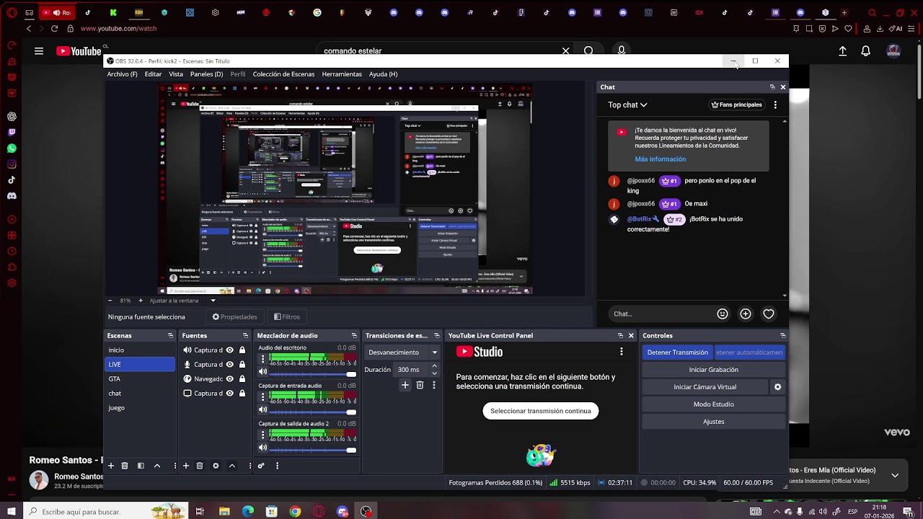Click the heart reaction icon in chat
This screenshot has height=519, width=923.
[x=769, y=314]
